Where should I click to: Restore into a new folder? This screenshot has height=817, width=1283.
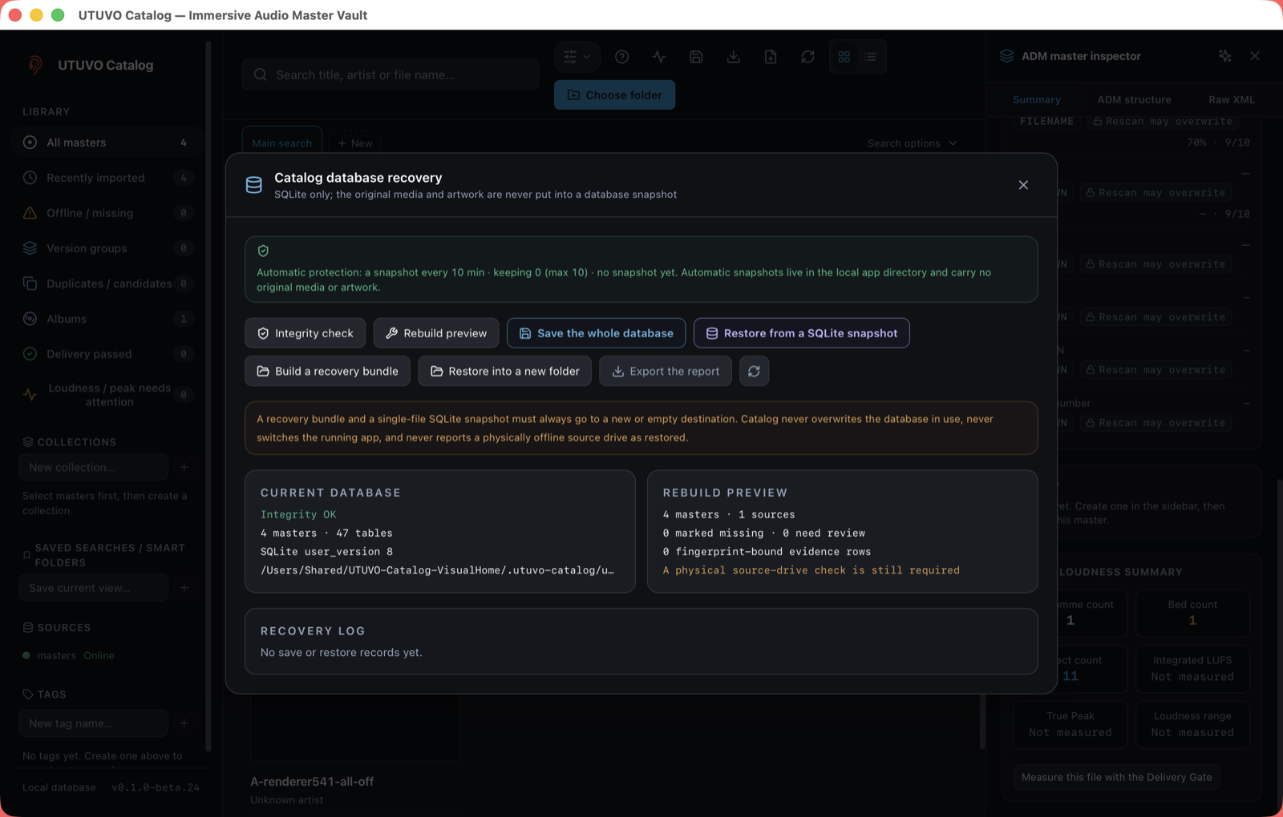pos(505,371)
